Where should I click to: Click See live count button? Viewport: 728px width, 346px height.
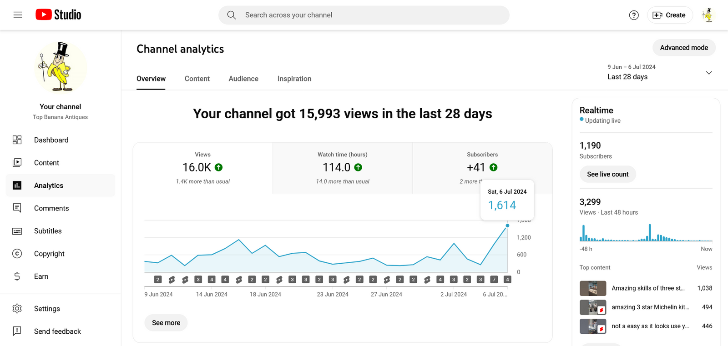coord(607,174)
